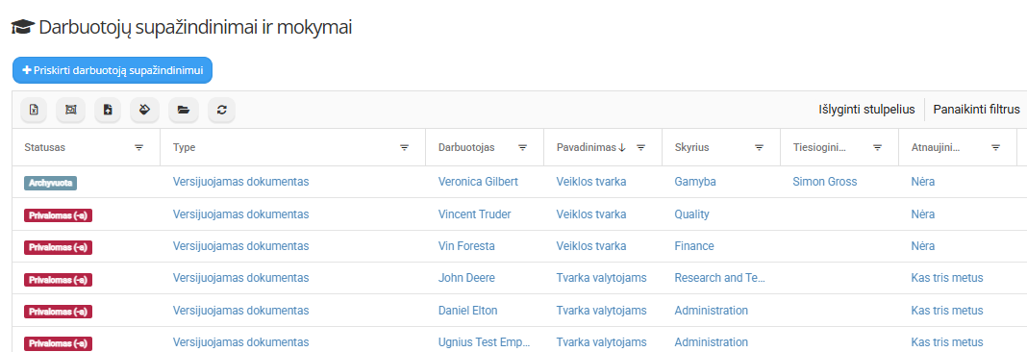Sort by the Tiesiogini... column header
The image size is (1027, 352).
tap(819, 147)
